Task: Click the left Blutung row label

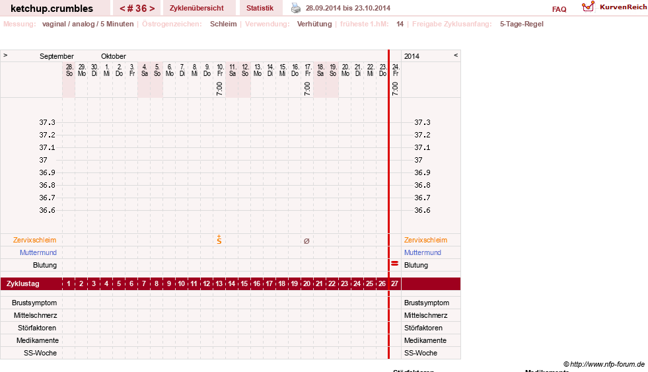Action: click(x=45, y=265)
